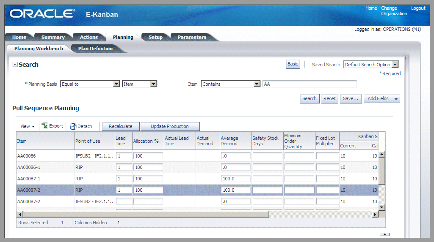Click the Change Organization link
434x242 pixels.
pos(394,11)
